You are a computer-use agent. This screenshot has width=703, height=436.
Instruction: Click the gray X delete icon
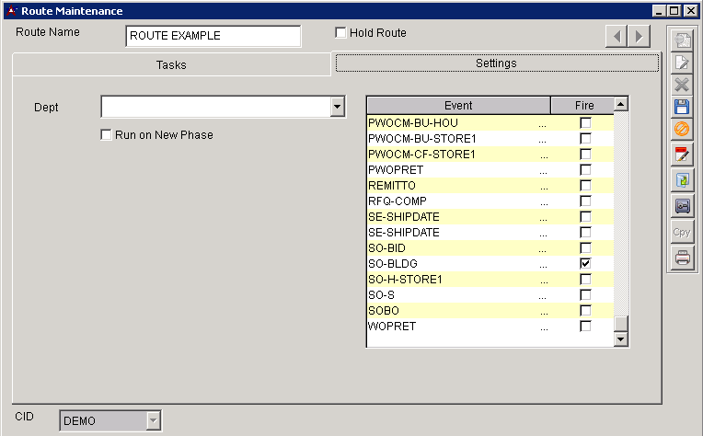pos(682,85)
